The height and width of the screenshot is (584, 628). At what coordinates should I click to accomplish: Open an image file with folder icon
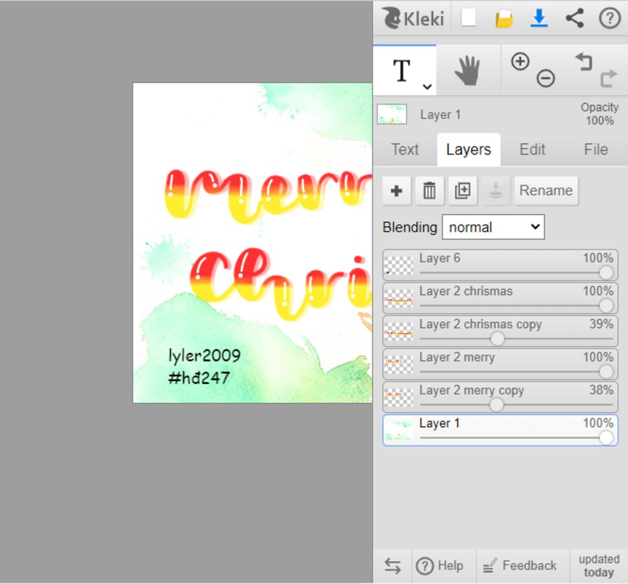[504, 18]
